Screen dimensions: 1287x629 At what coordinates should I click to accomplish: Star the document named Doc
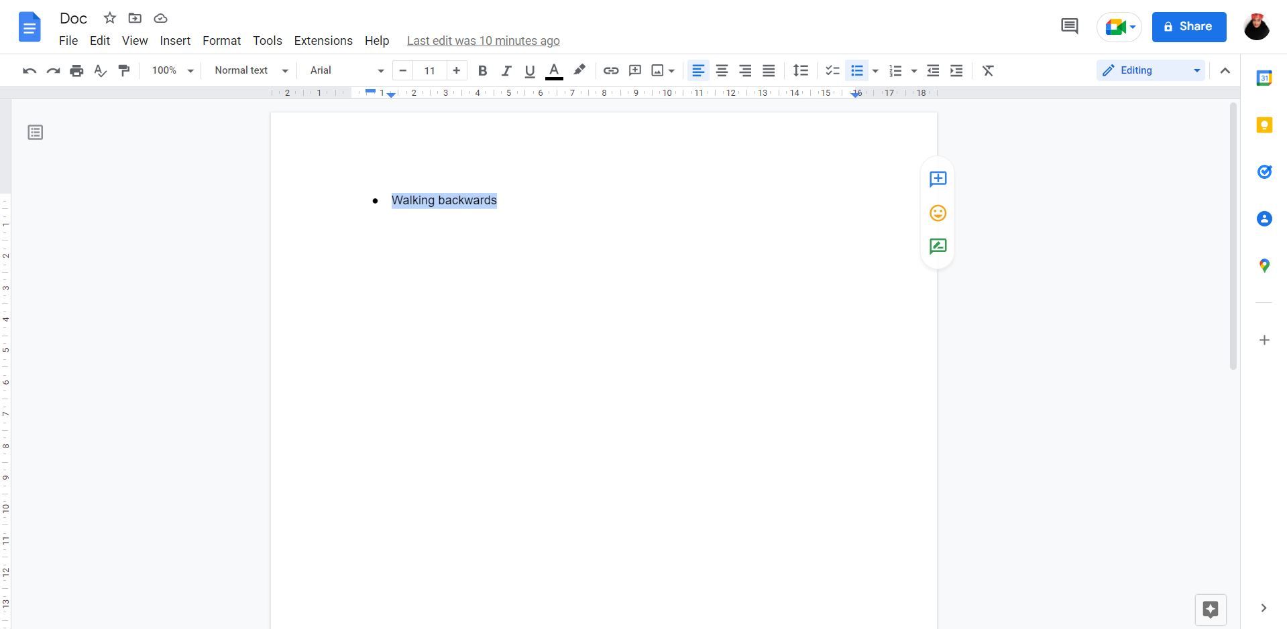109,18
